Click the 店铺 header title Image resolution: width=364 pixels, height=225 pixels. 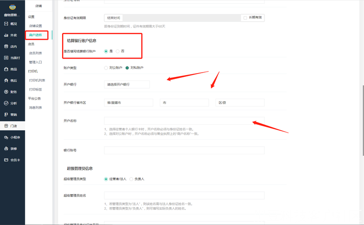point(38,6)
